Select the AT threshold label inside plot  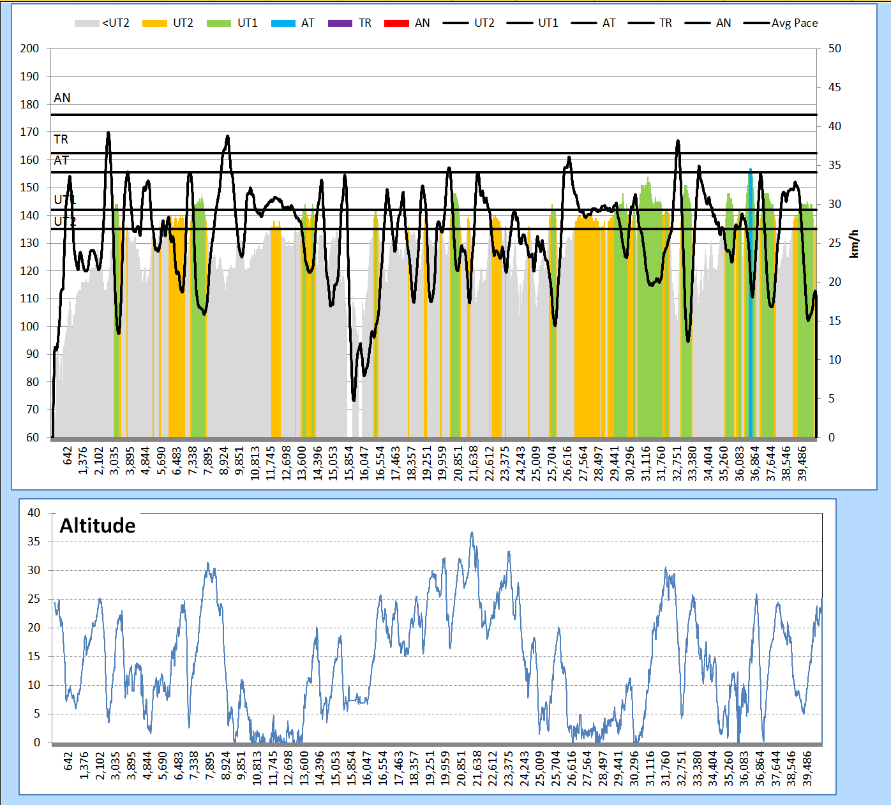click(x=61, y=160)
